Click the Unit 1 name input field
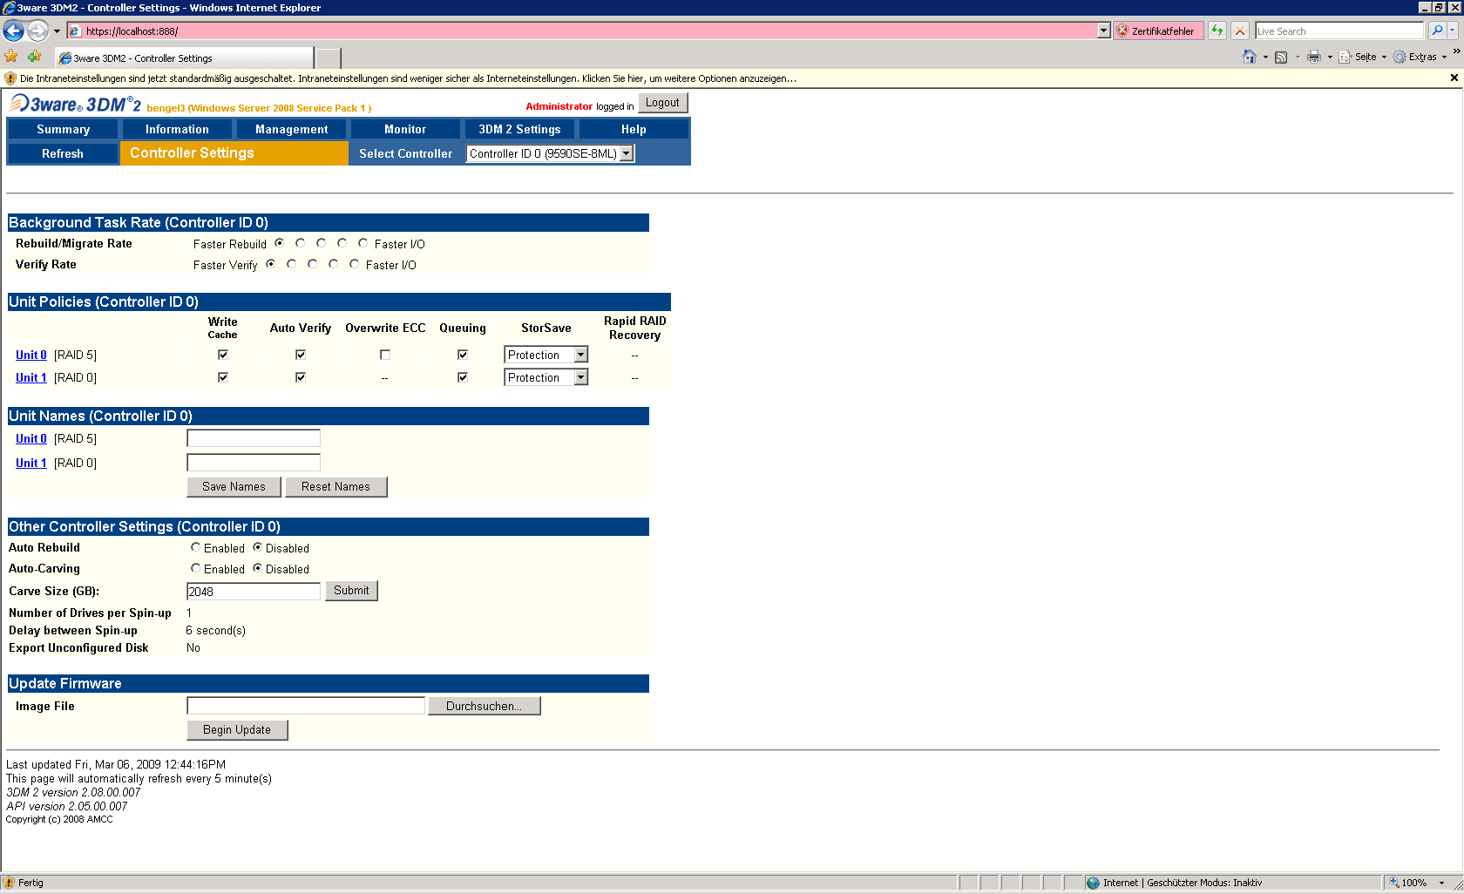This screenshot has height=894, width=1464. 254,463
